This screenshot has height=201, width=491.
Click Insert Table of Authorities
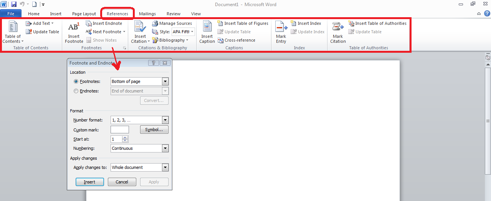tap(377, 23)
